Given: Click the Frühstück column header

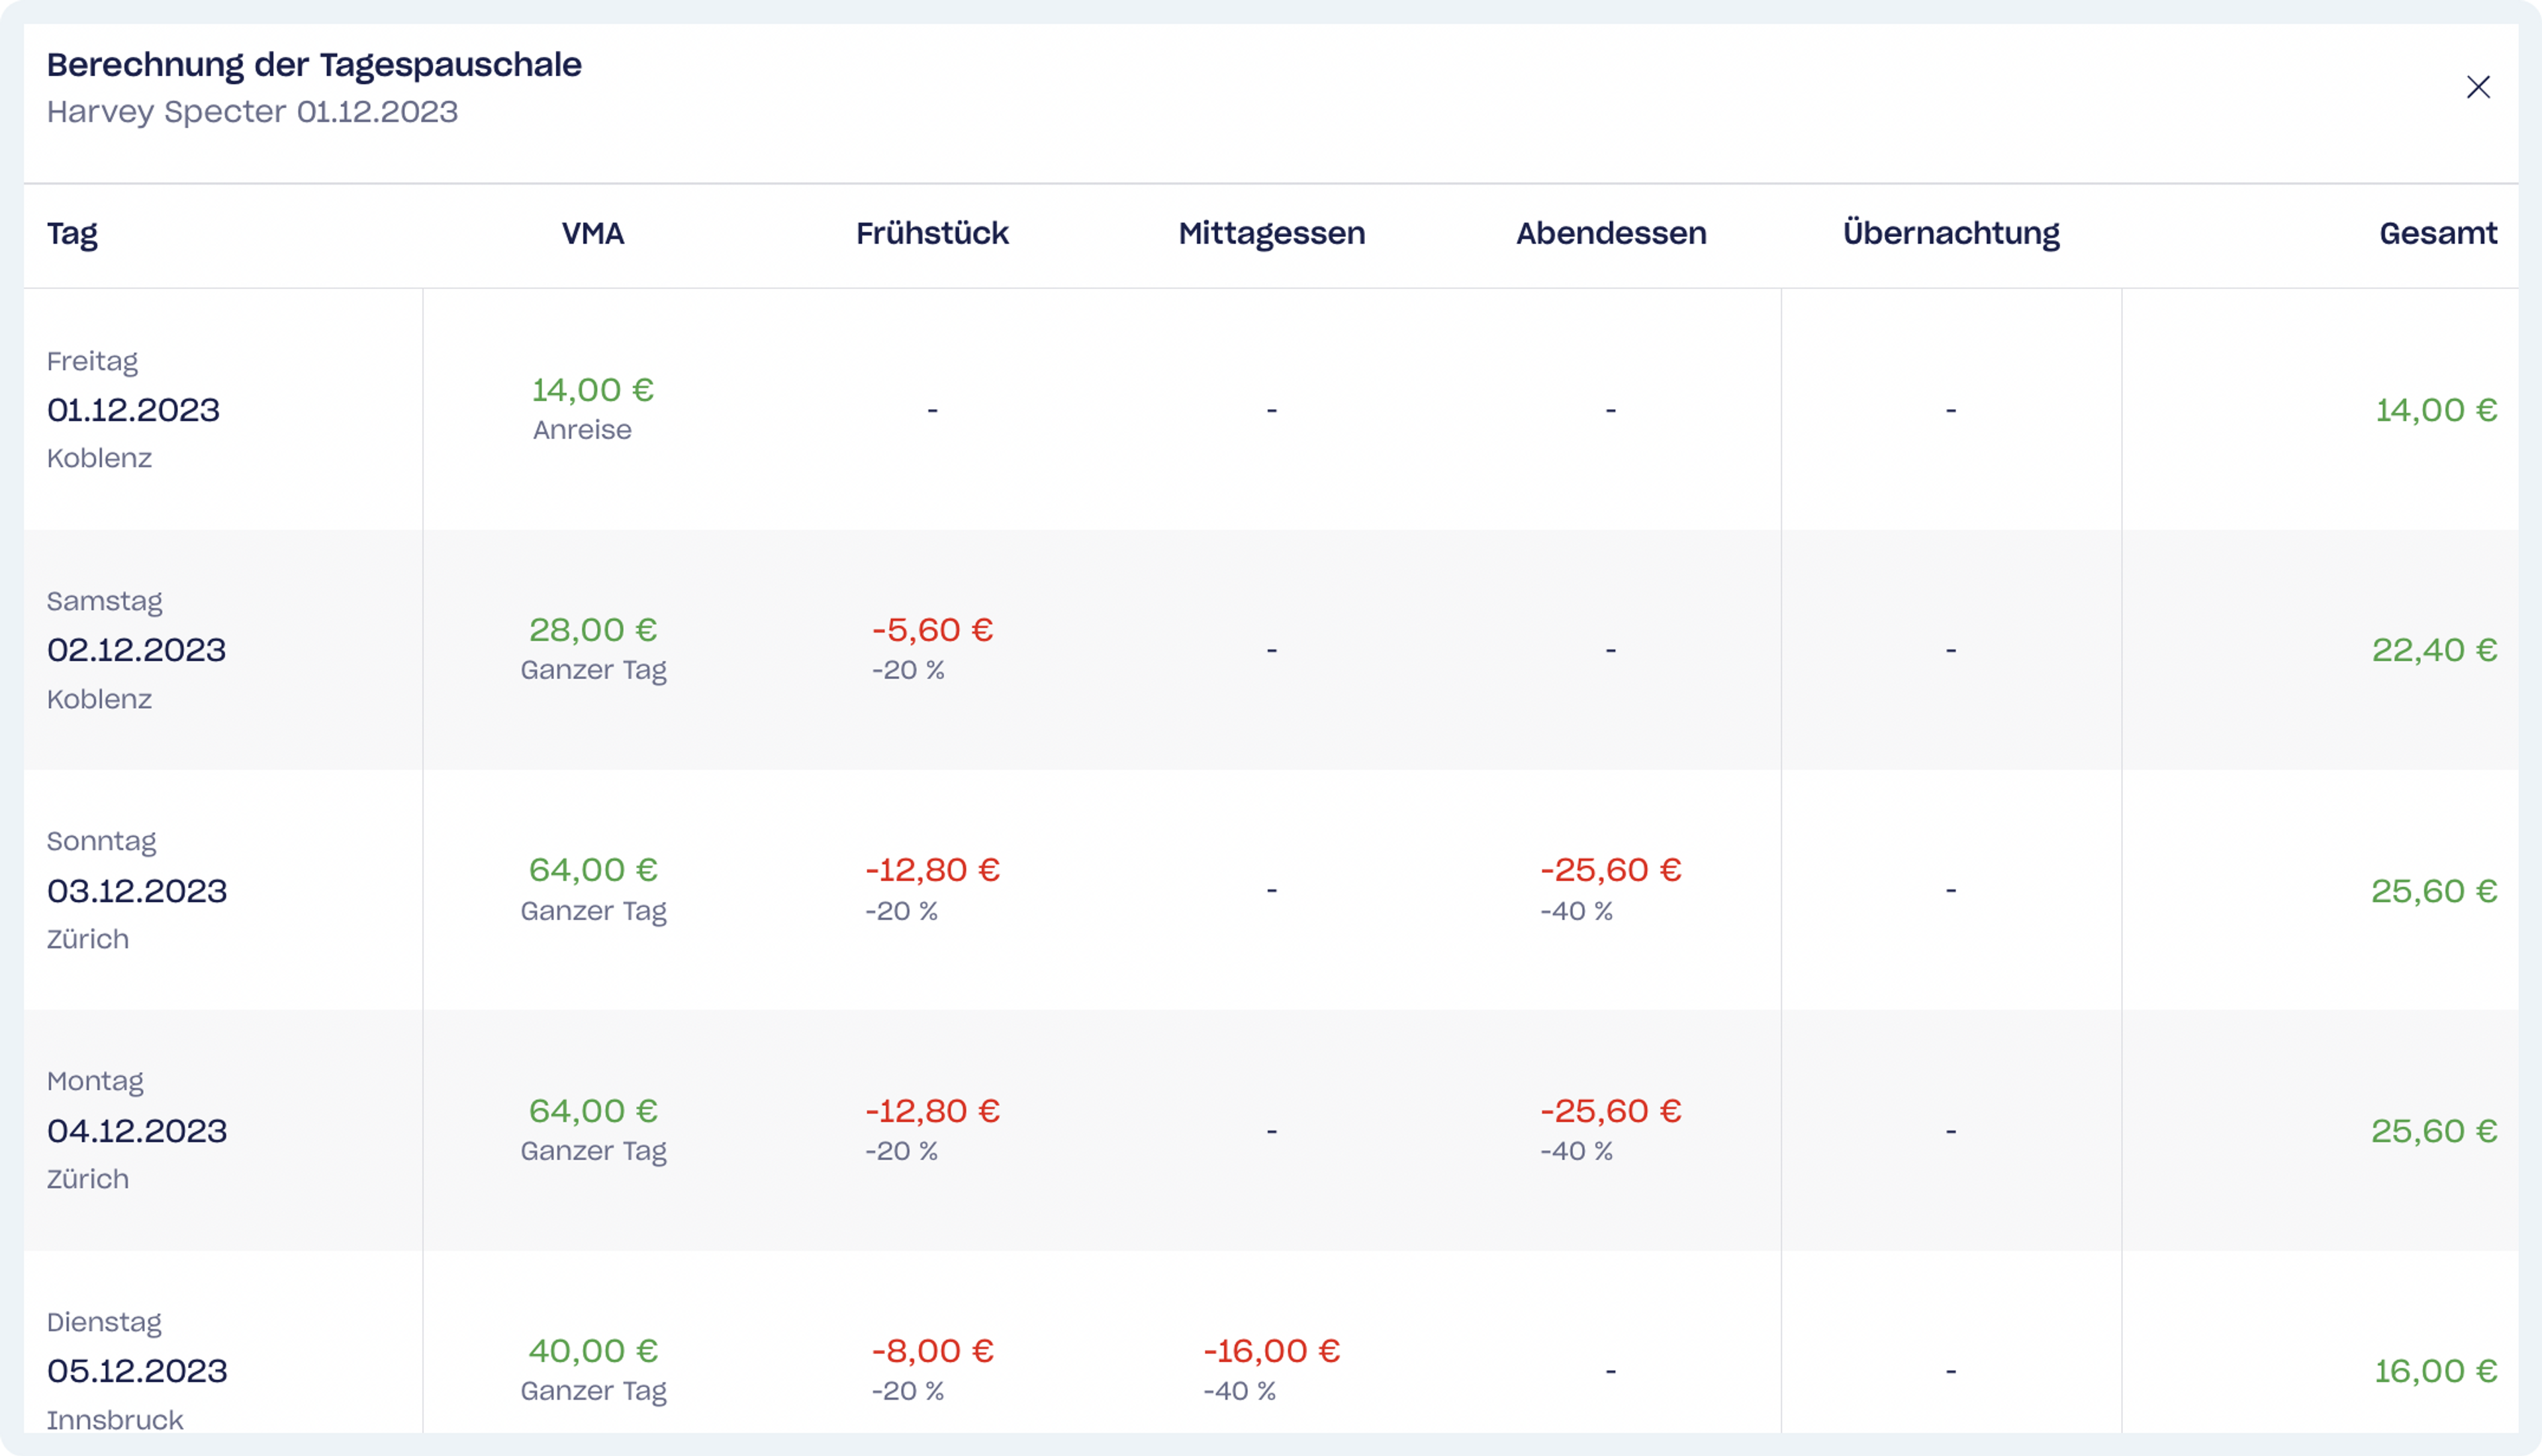Looking at the screenshot, I should click(x=931, y=234).
